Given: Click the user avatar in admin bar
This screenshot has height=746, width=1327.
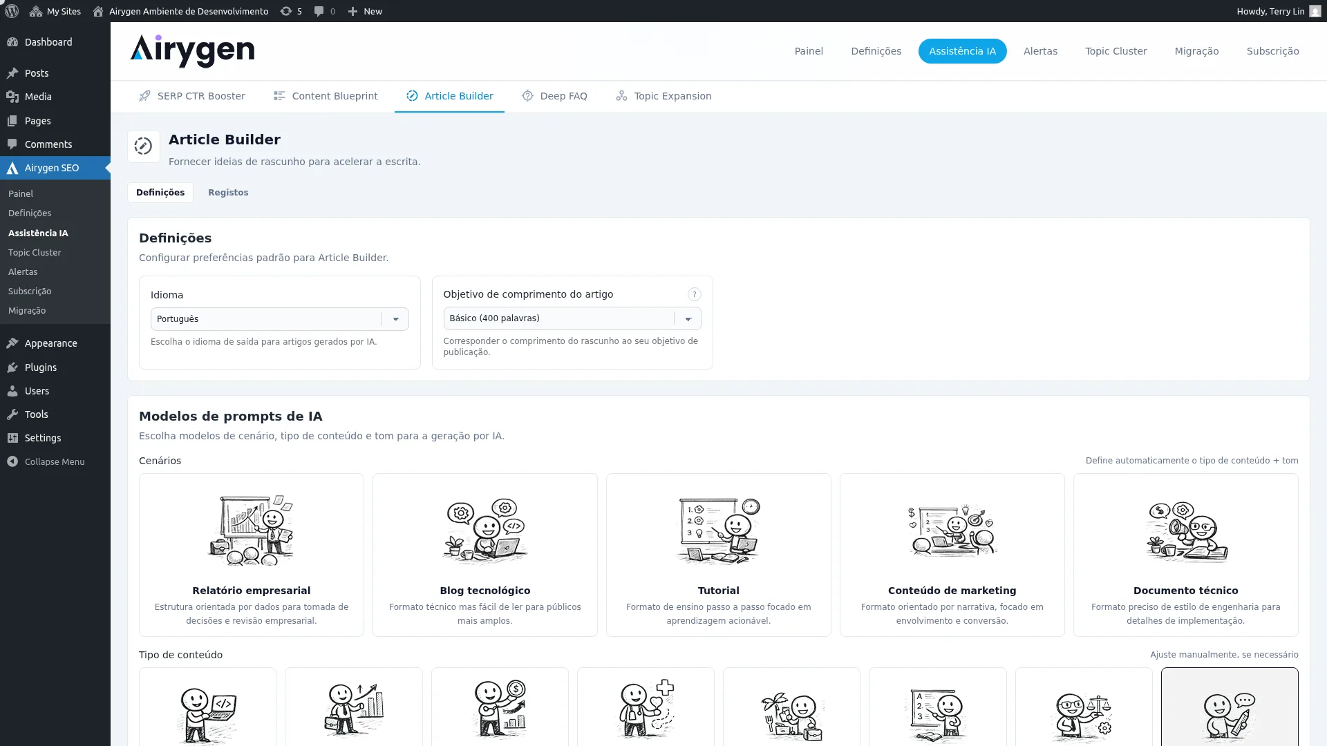Looking at the screenshot, I should 1315,11.
